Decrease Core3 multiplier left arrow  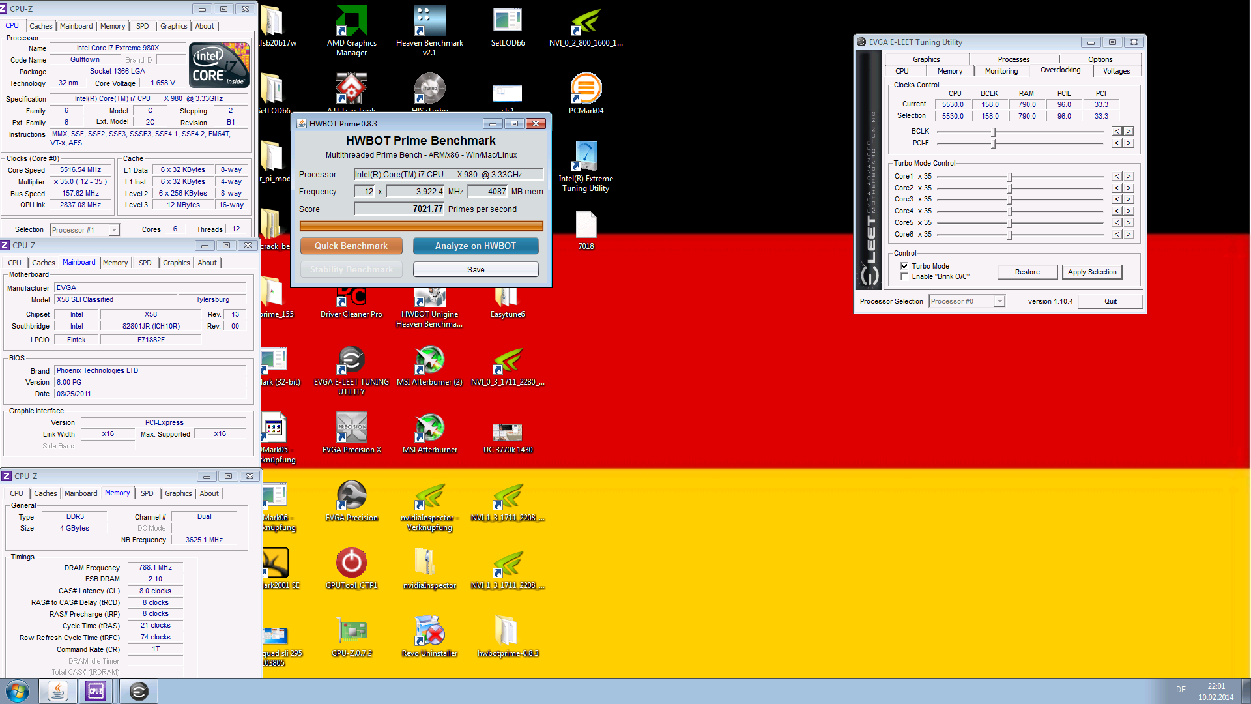pos(1117,199)
